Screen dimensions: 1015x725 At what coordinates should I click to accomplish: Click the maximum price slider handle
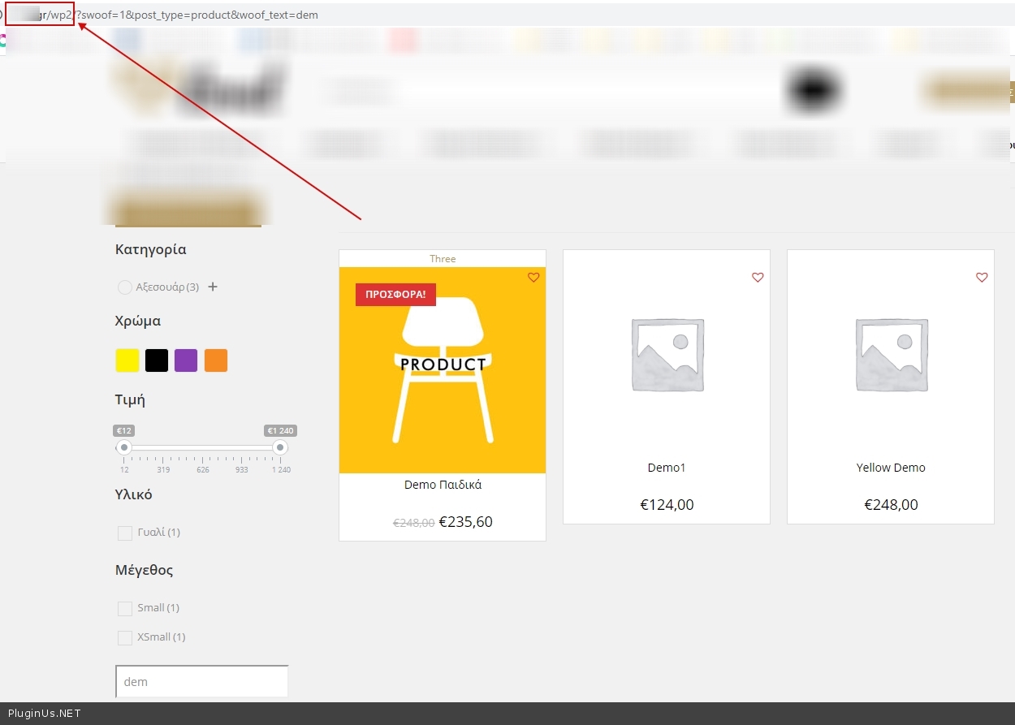280,447
